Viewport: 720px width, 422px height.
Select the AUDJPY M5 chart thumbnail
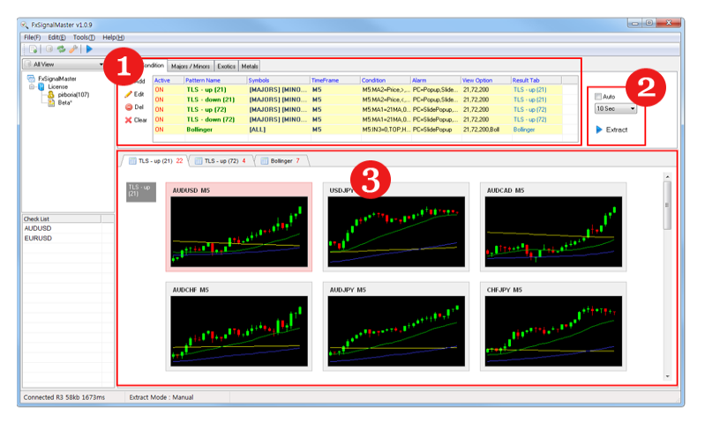click(x=396, y=327)
